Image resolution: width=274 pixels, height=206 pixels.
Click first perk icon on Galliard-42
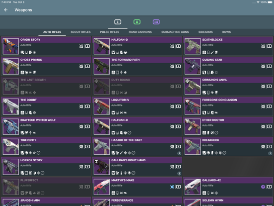[204, 193]
